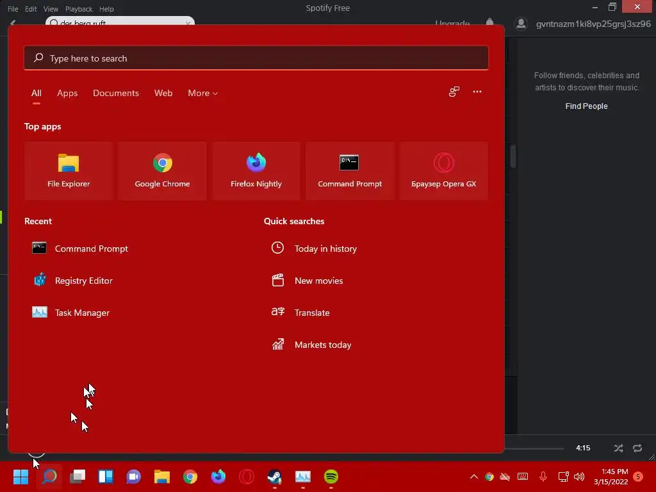Show hidden tray icons chevron
Image resolution: width=656 pixels, height=492 pixels.
(473, 477)
